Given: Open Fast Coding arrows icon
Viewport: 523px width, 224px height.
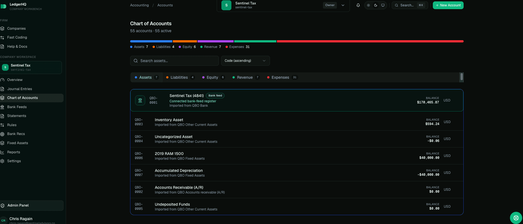Looking at the screenshot, I should pos(2,37).
